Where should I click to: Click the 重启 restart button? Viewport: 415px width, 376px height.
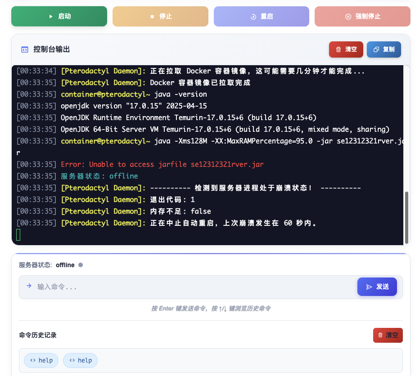[x=262, y=16]
